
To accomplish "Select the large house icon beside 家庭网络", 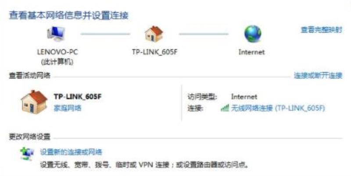I will [34, 102].
